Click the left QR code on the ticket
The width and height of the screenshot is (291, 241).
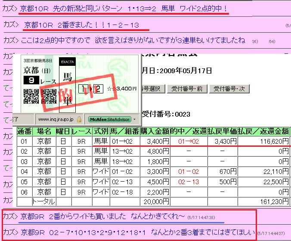click(x=31, y=96)
